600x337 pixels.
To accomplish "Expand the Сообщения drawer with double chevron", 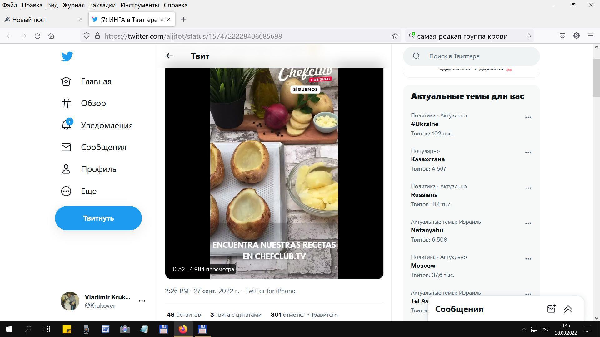I will pyautogui.click(x=568, y=309).
